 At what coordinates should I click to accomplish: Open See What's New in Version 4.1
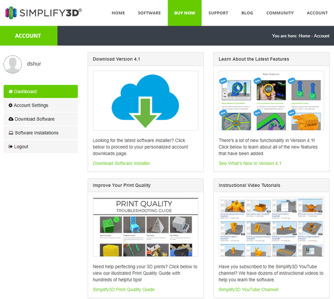[x=250, y=163]
